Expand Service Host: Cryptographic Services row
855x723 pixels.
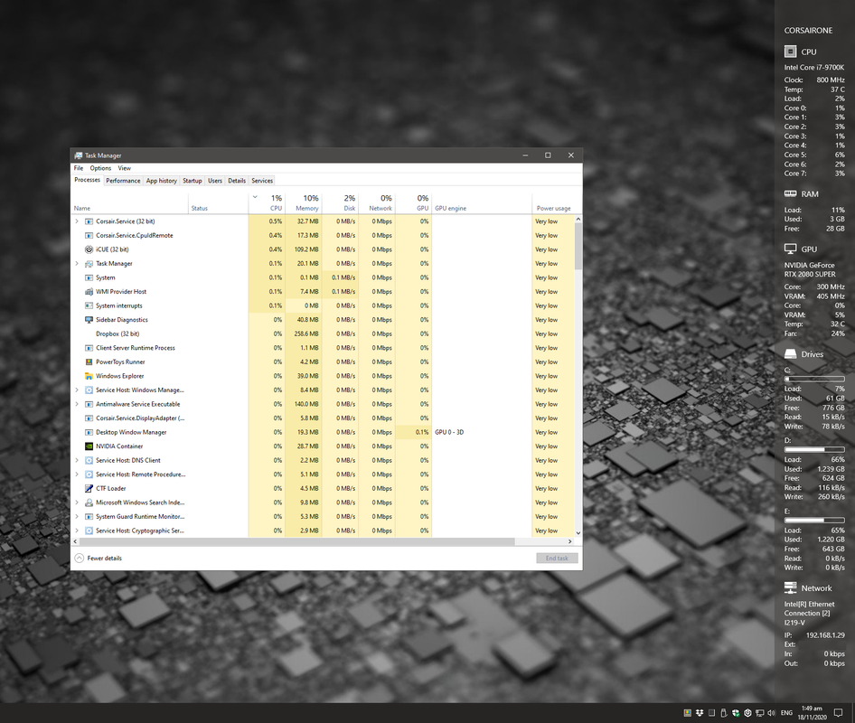[77, 531]
